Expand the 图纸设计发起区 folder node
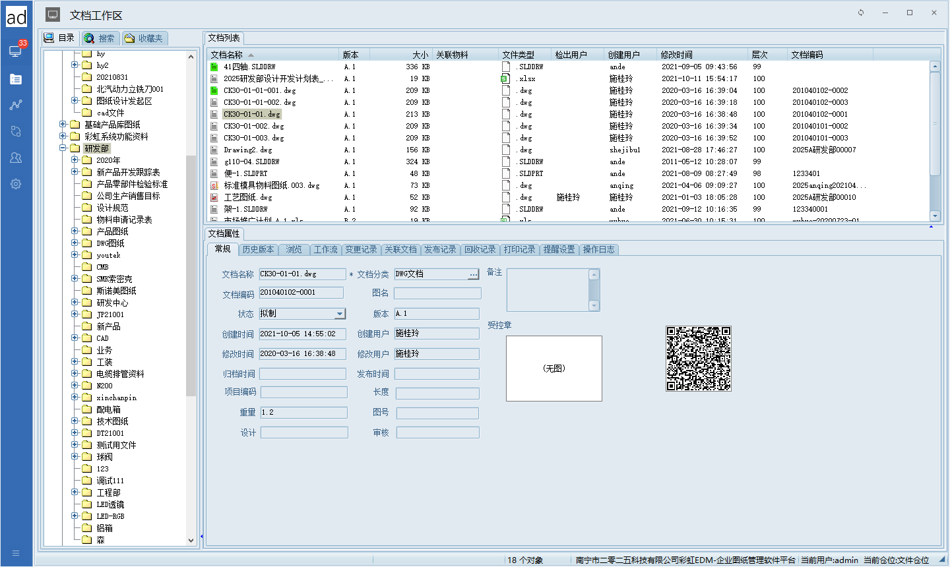Image resolution: width=950 pixels, height=567 pixels. click(75, 101)
